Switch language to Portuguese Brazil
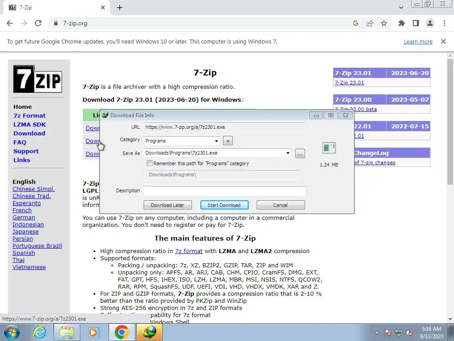 [x=37, y=246]
